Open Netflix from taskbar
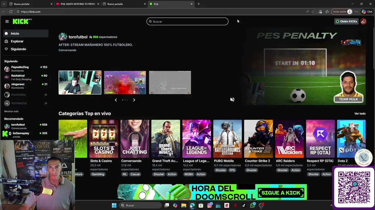375x210 pixels. click(x=235, y=205)
